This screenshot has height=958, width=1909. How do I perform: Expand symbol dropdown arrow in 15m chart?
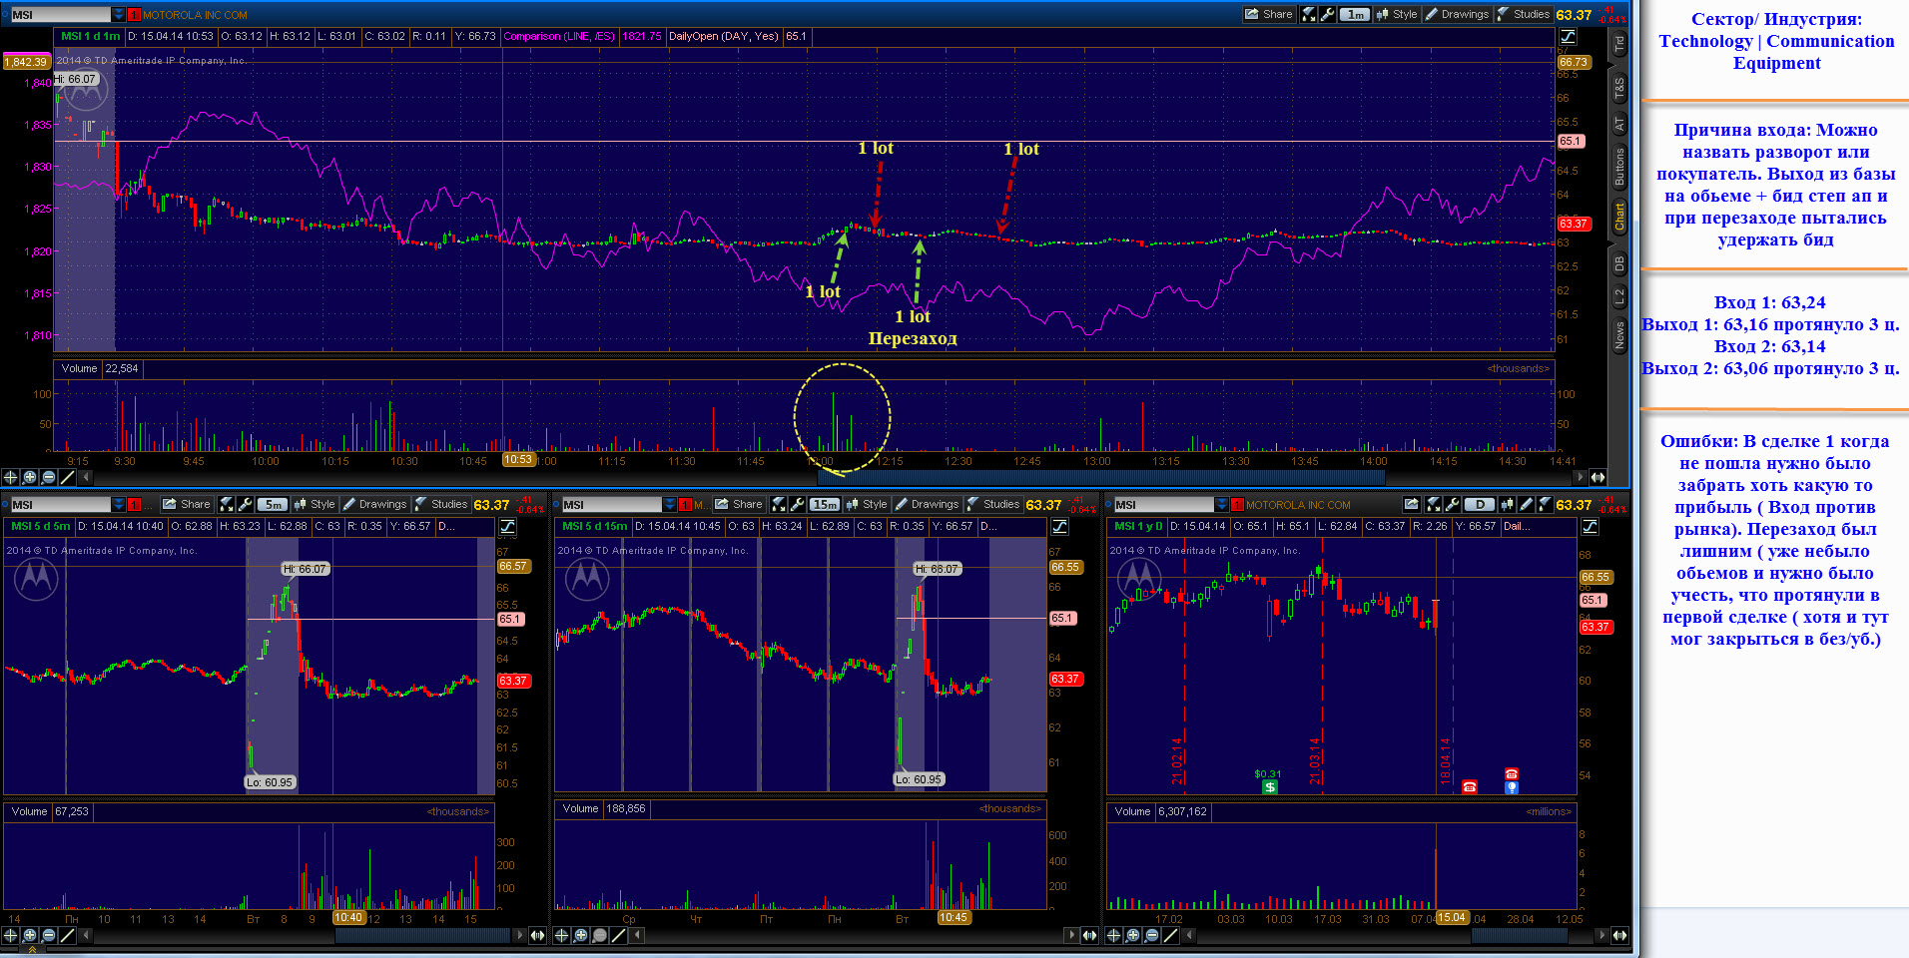click(670, 505)
